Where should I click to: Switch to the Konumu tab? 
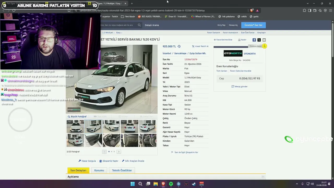pyautogui.click(x=99, y=171)
